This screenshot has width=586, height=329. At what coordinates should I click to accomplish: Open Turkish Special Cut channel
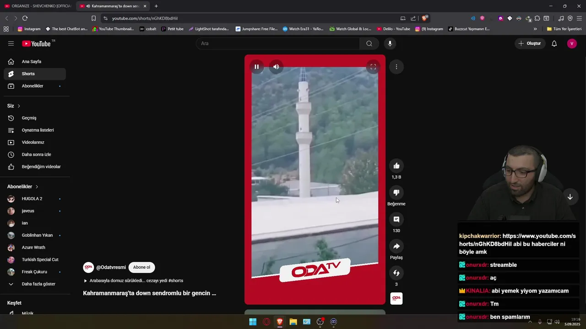pos(35,260)
